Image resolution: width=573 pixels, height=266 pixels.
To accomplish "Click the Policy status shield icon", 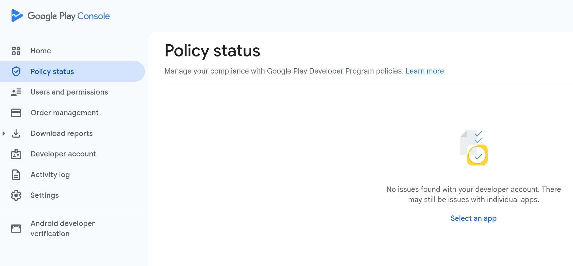I will click(x=16, y=72).
